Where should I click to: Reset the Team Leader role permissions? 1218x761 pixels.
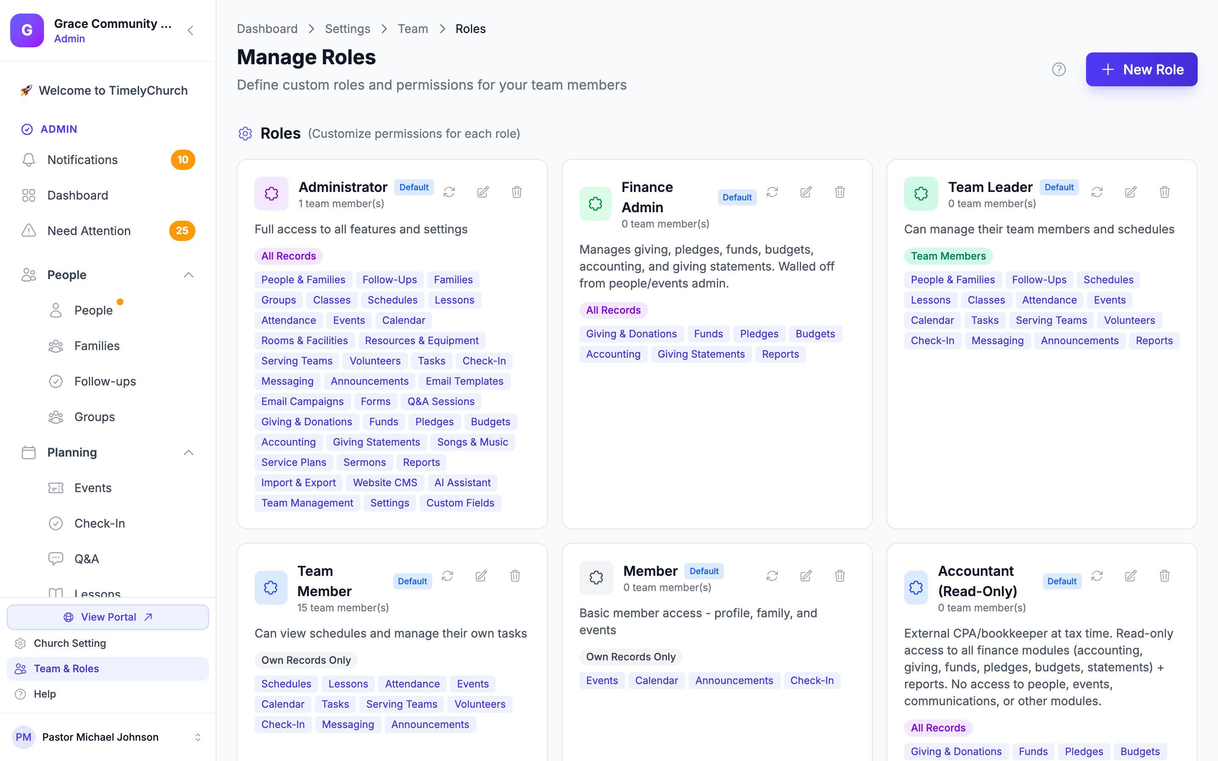click(x=1097, y=192)
